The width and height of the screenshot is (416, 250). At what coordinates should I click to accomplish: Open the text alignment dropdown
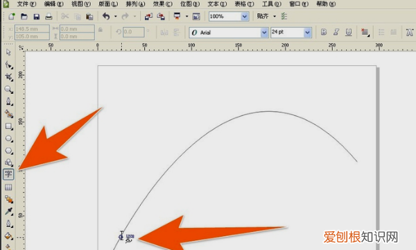(365, 33)
